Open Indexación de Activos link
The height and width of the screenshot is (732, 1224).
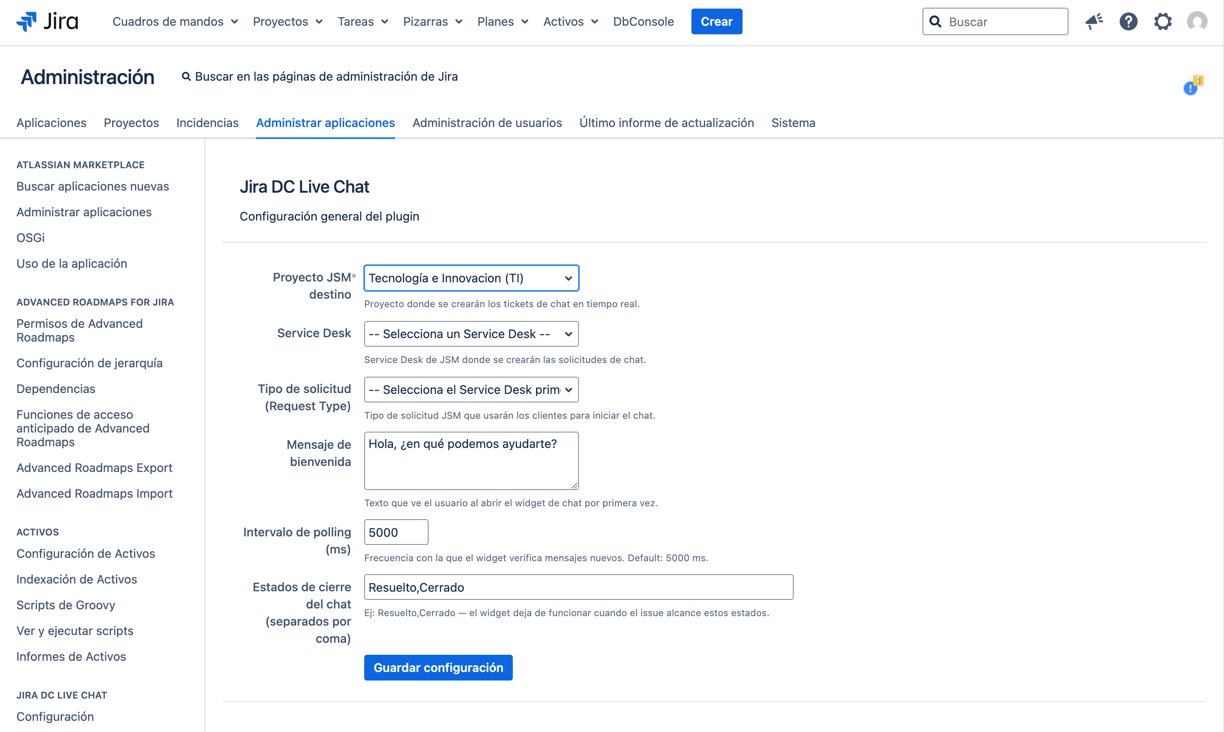click(76, 579)
